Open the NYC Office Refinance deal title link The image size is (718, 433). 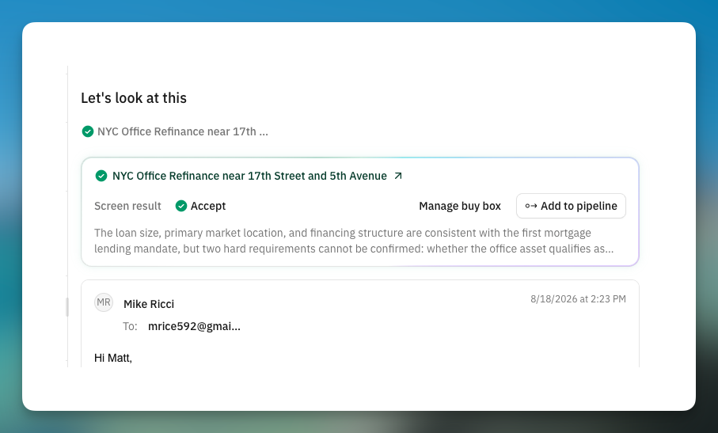point(249,177)
